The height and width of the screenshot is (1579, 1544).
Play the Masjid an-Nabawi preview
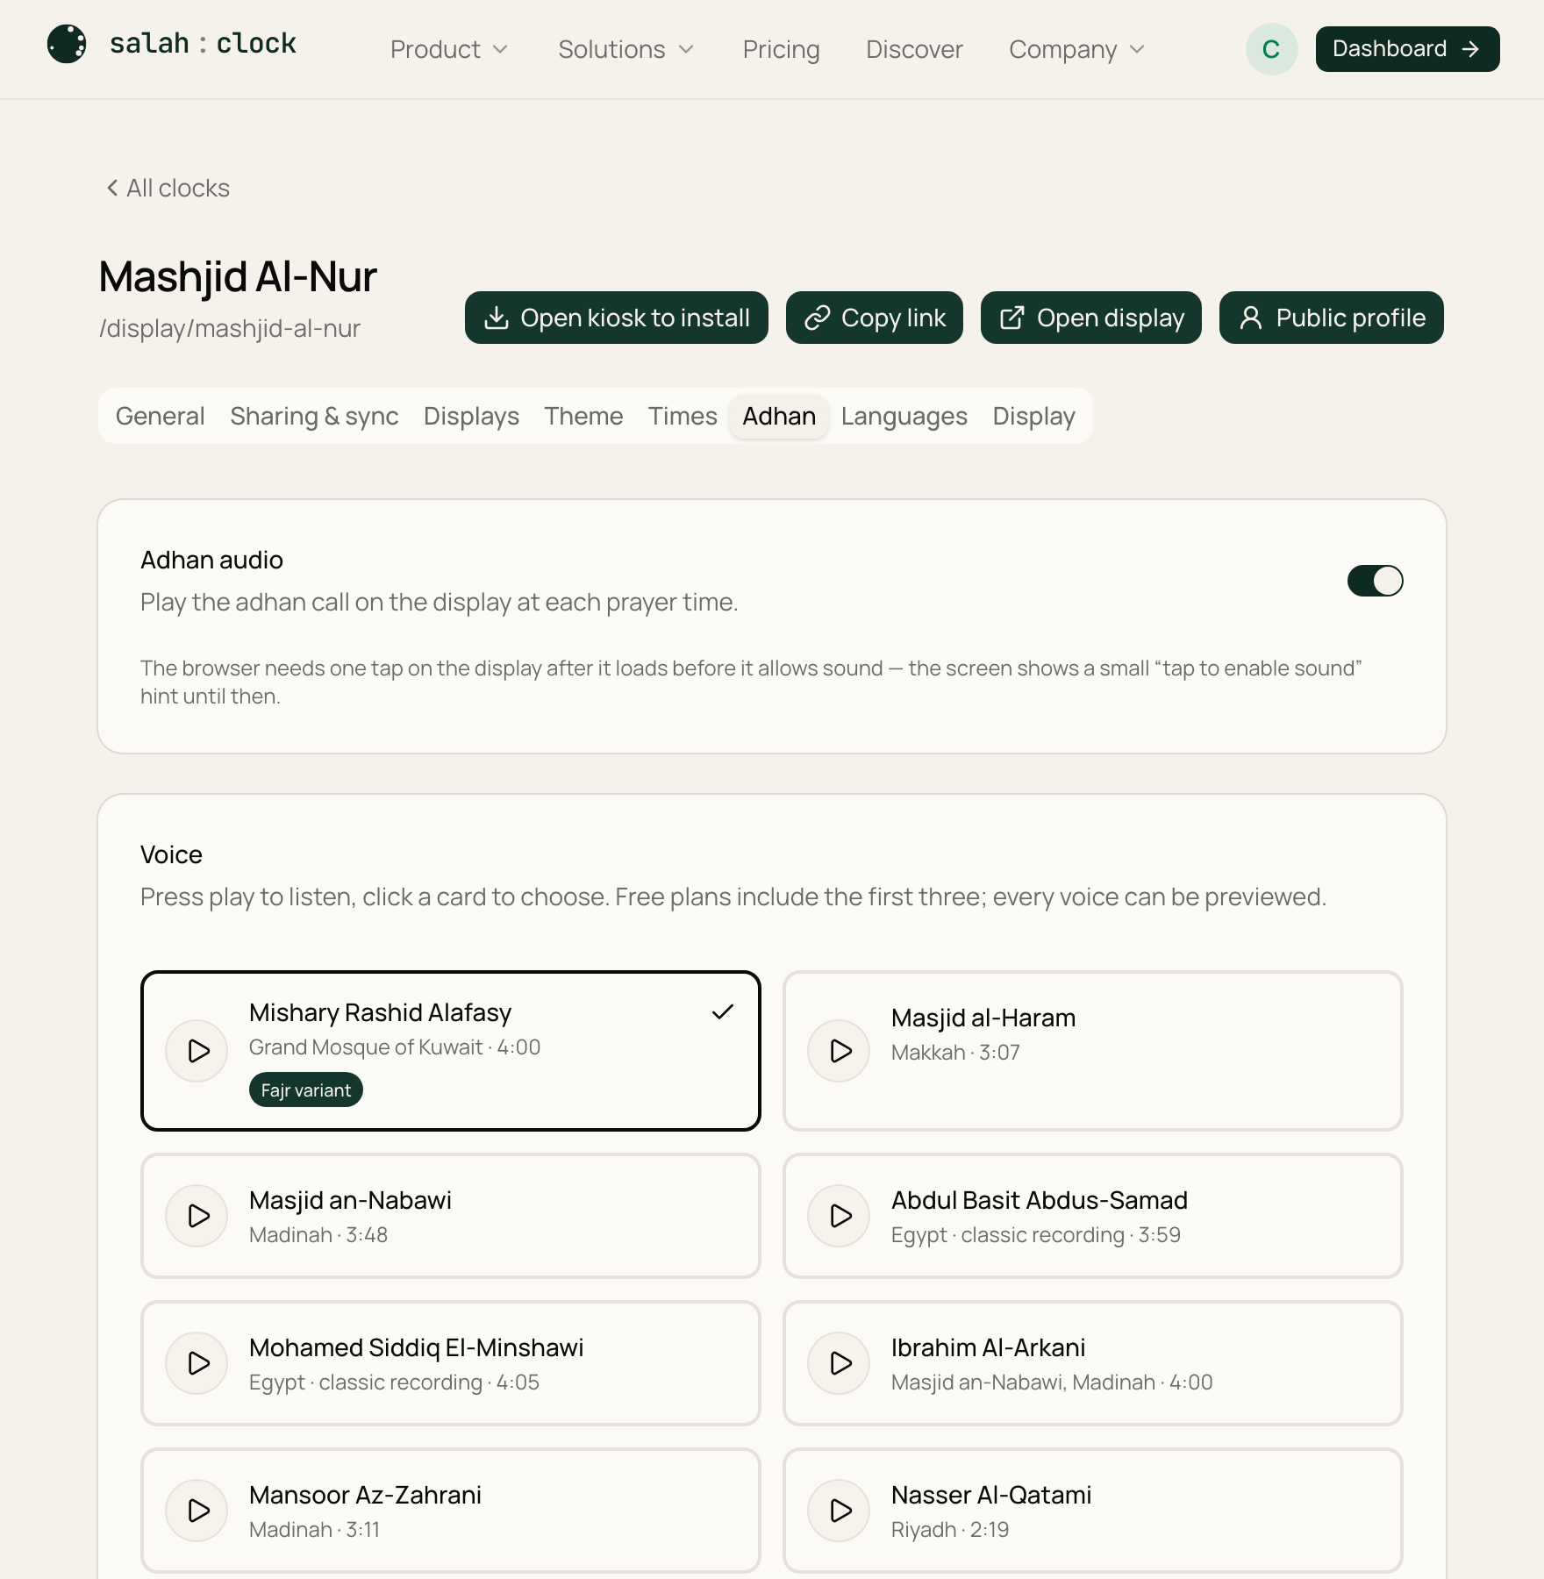[x=197, y=1216]
